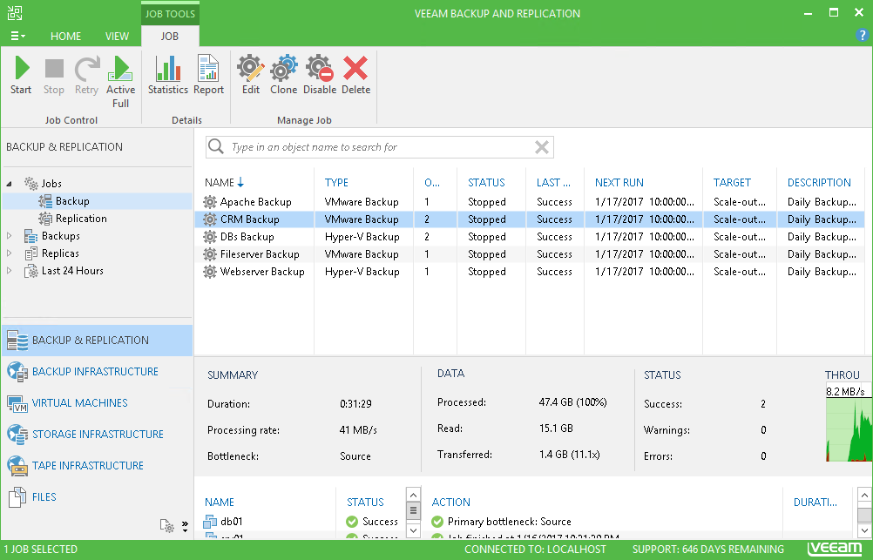This screenshot has width=873, height=560.
Task: Delete the selected job
Action: point(355,75)
